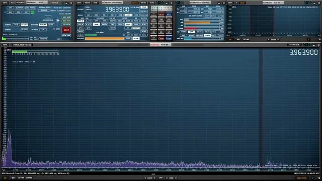Viewport: 322px width, 181px height.
Task: Open the PLUGINS menu in Main window
Action: 20,3
